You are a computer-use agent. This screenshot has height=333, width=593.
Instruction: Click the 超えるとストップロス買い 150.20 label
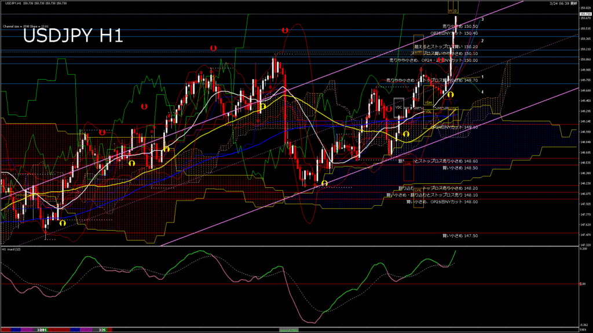pyautogui.click(x=446, y=47)
